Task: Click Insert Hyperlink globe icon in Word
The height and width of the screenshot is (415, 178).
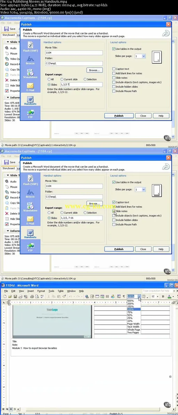Action: 87,296
